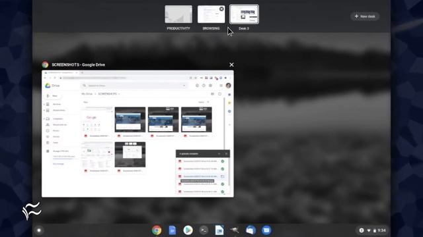Open the Play Store shelf icon
423x237 pixels.
188,230
